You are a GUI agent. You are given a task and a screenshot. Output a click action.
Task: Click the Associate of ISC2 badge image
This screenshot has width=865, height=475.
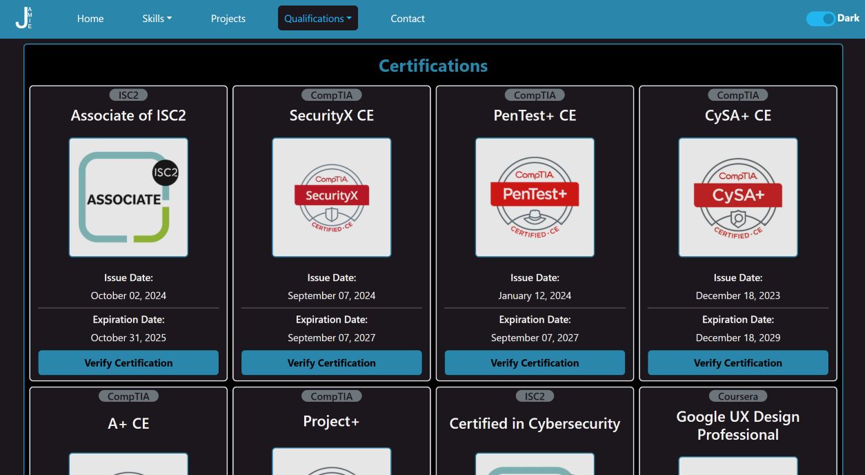click(128, 197)
